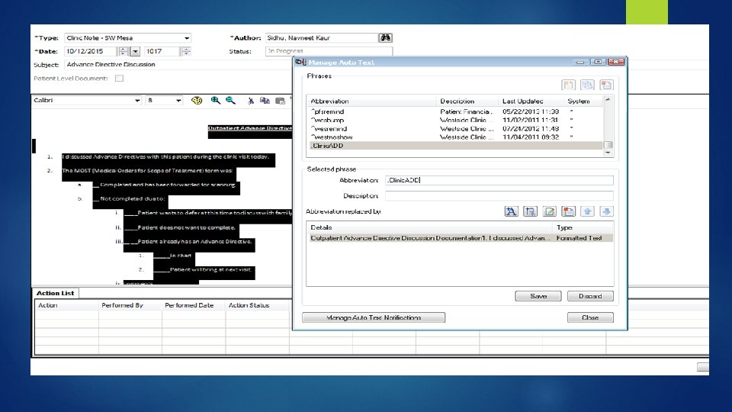Select the Action List tab
The height and width of the screenshot is (412, 732).
point(55,293)
